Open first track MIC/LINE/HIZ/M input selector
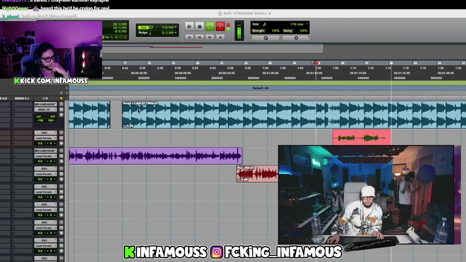Screen dimensions: 466x262 pos(45,104)
